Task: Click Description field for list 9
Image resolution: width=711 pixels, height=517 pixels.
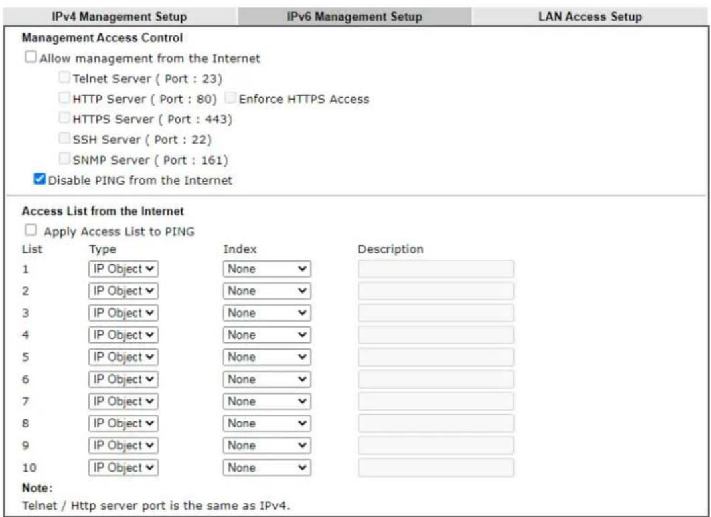Action: pyautogui.click(x=436, y=446)
